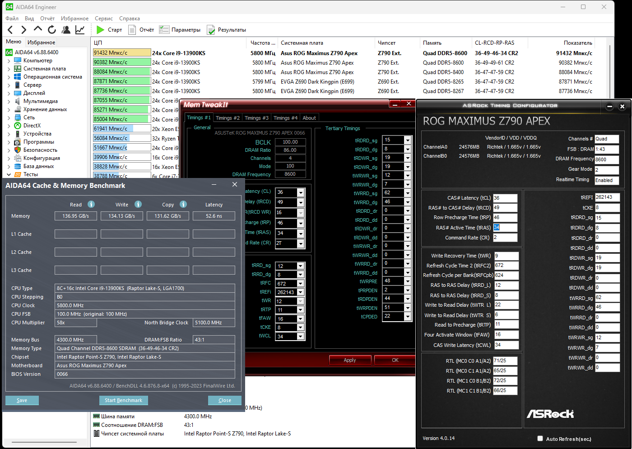Screen dimensions: 632x449
Task: Open the Сервис menu
Action: pyautogui.click(x=104, y=19)
